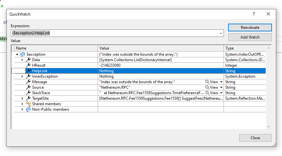
Task: Click the System.IndexOutOfR... type cell
Action: click(x=244, y=54)
